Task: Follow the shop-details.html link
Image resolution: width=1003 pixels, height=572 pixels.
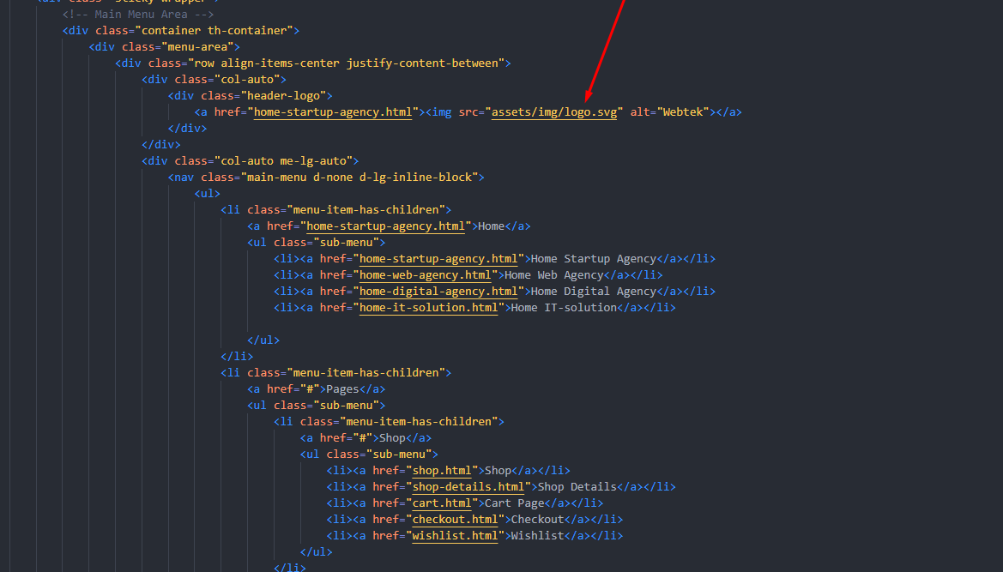Action: (468, 487)
